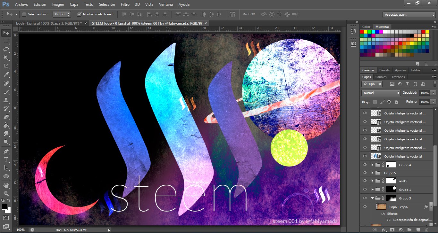Enable the Selec. autom. checkbox
Viewport: 438px width, 233px height.
coord(24,14)
